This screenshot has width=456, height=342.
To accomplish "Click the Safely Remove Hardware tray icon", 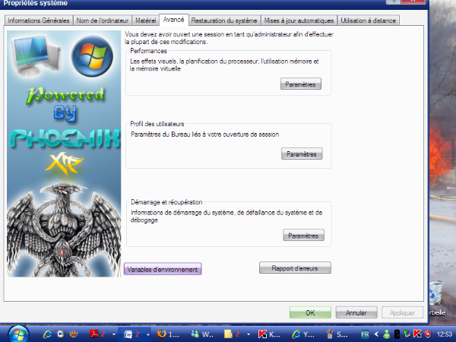I will (x=407, y=334).
